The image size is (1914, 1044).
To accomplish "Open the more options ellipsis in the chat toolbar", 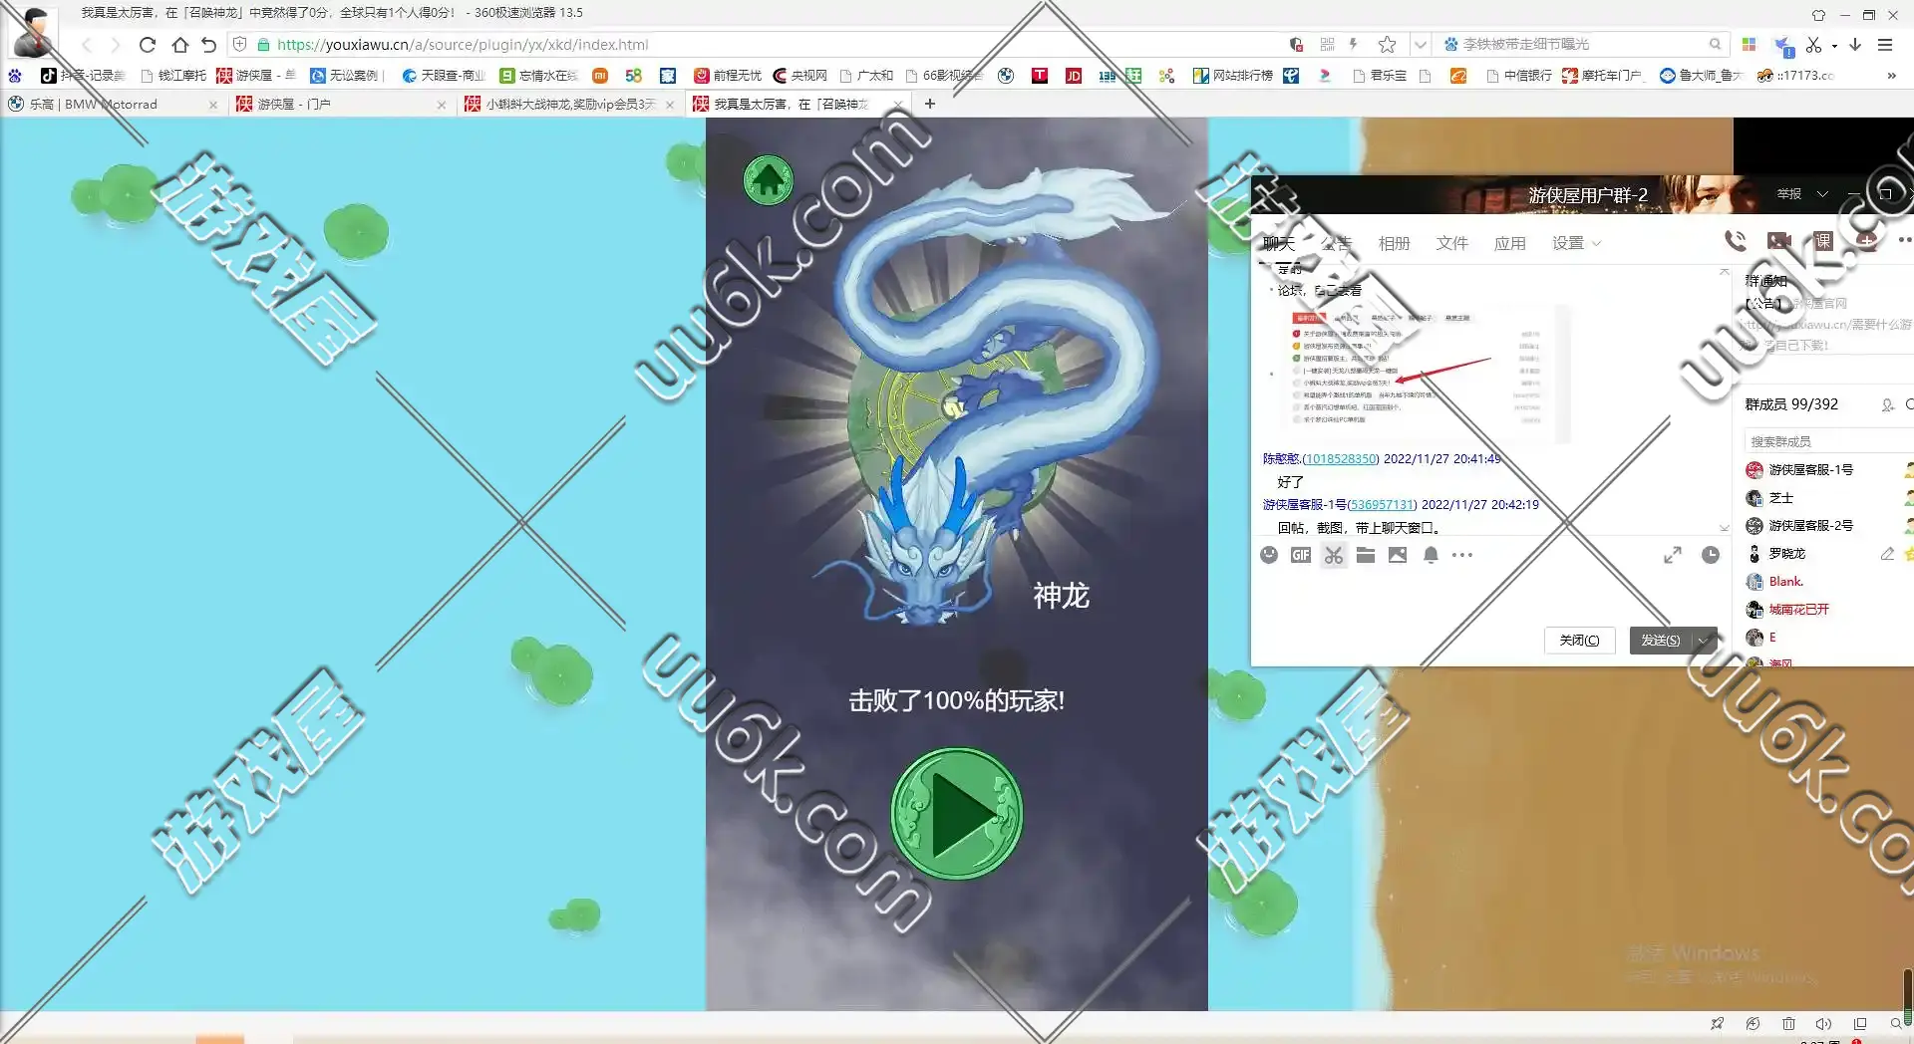I will point(1462,556).
